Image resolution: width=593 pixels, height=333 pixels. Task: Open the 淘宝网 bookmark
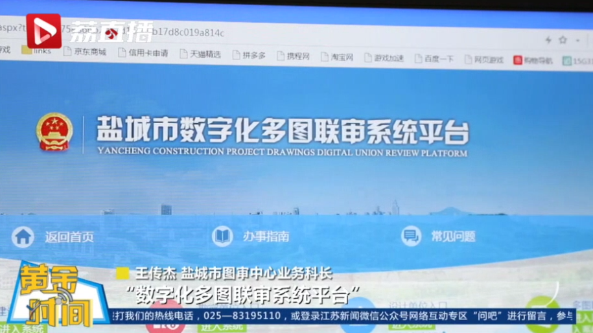337,57
